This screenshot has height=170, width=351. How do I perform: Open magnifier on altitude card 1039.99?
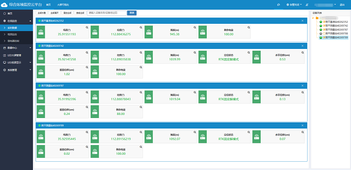tap(195, 52)
